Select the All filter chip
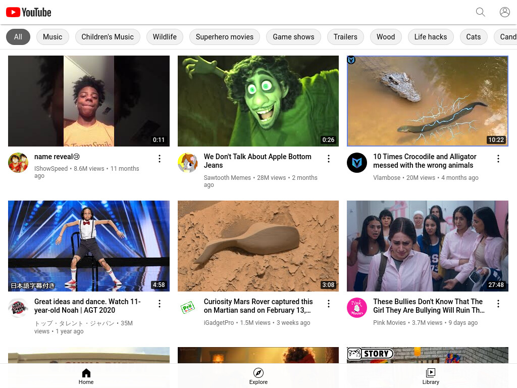The image size is (517, 388). coord(18,37)
